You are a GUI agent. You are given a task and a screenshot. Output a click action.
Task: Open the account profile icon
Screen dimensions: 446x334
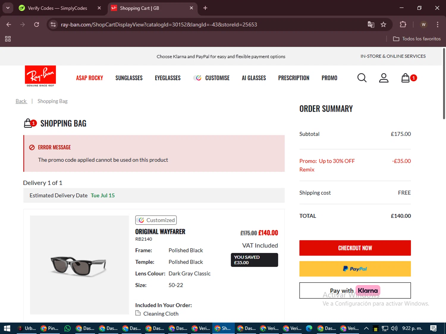coord(384,78)
